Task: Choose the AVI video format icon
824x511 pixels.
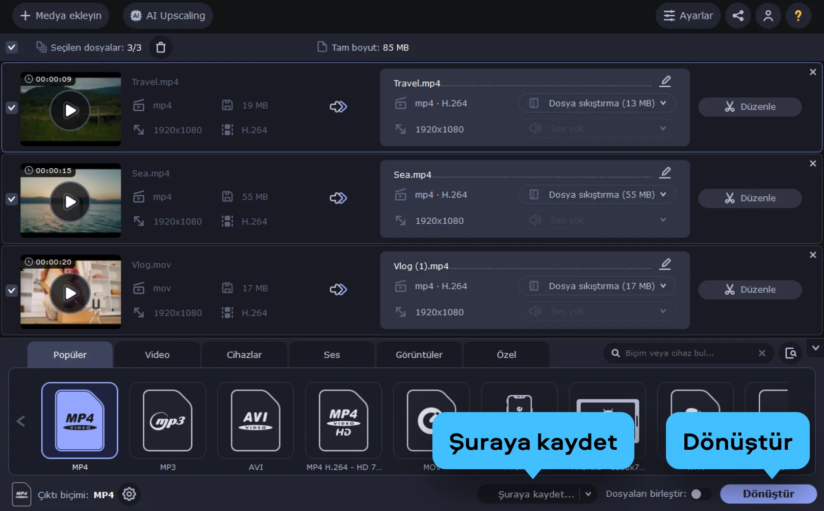Action: [255, 421]
